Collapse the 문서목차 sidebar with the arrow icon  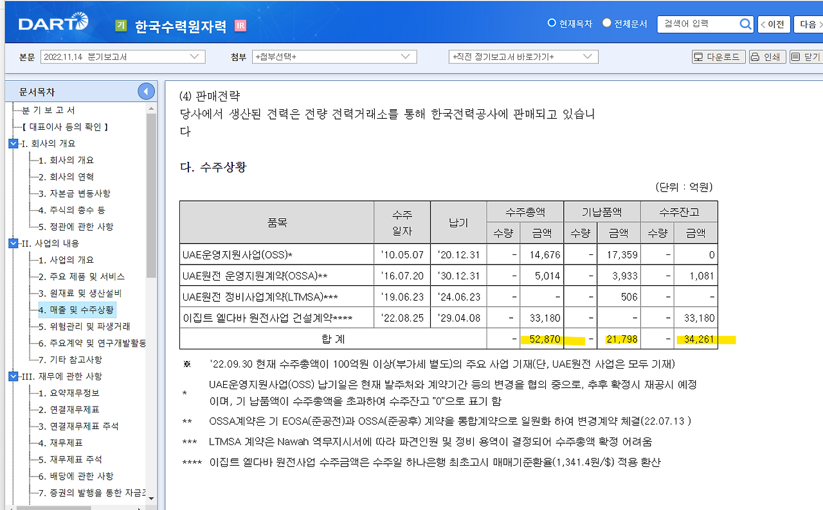pos(146,91)
